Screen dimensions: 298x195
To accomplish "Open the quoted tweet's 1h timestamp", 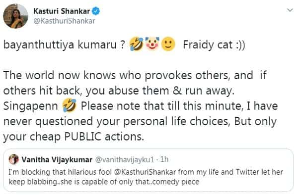I will coord(164,159).
